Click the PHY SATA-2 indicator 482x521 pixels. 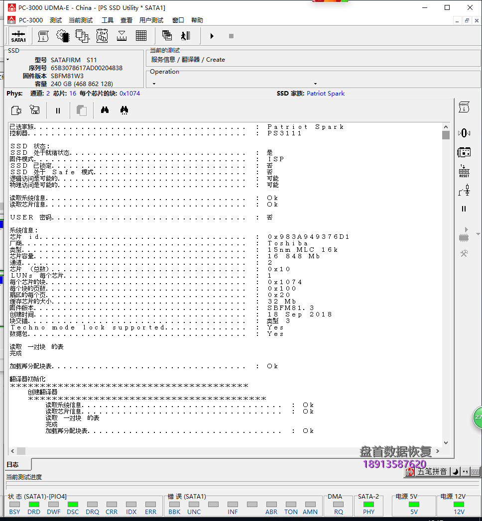[368, 505]
